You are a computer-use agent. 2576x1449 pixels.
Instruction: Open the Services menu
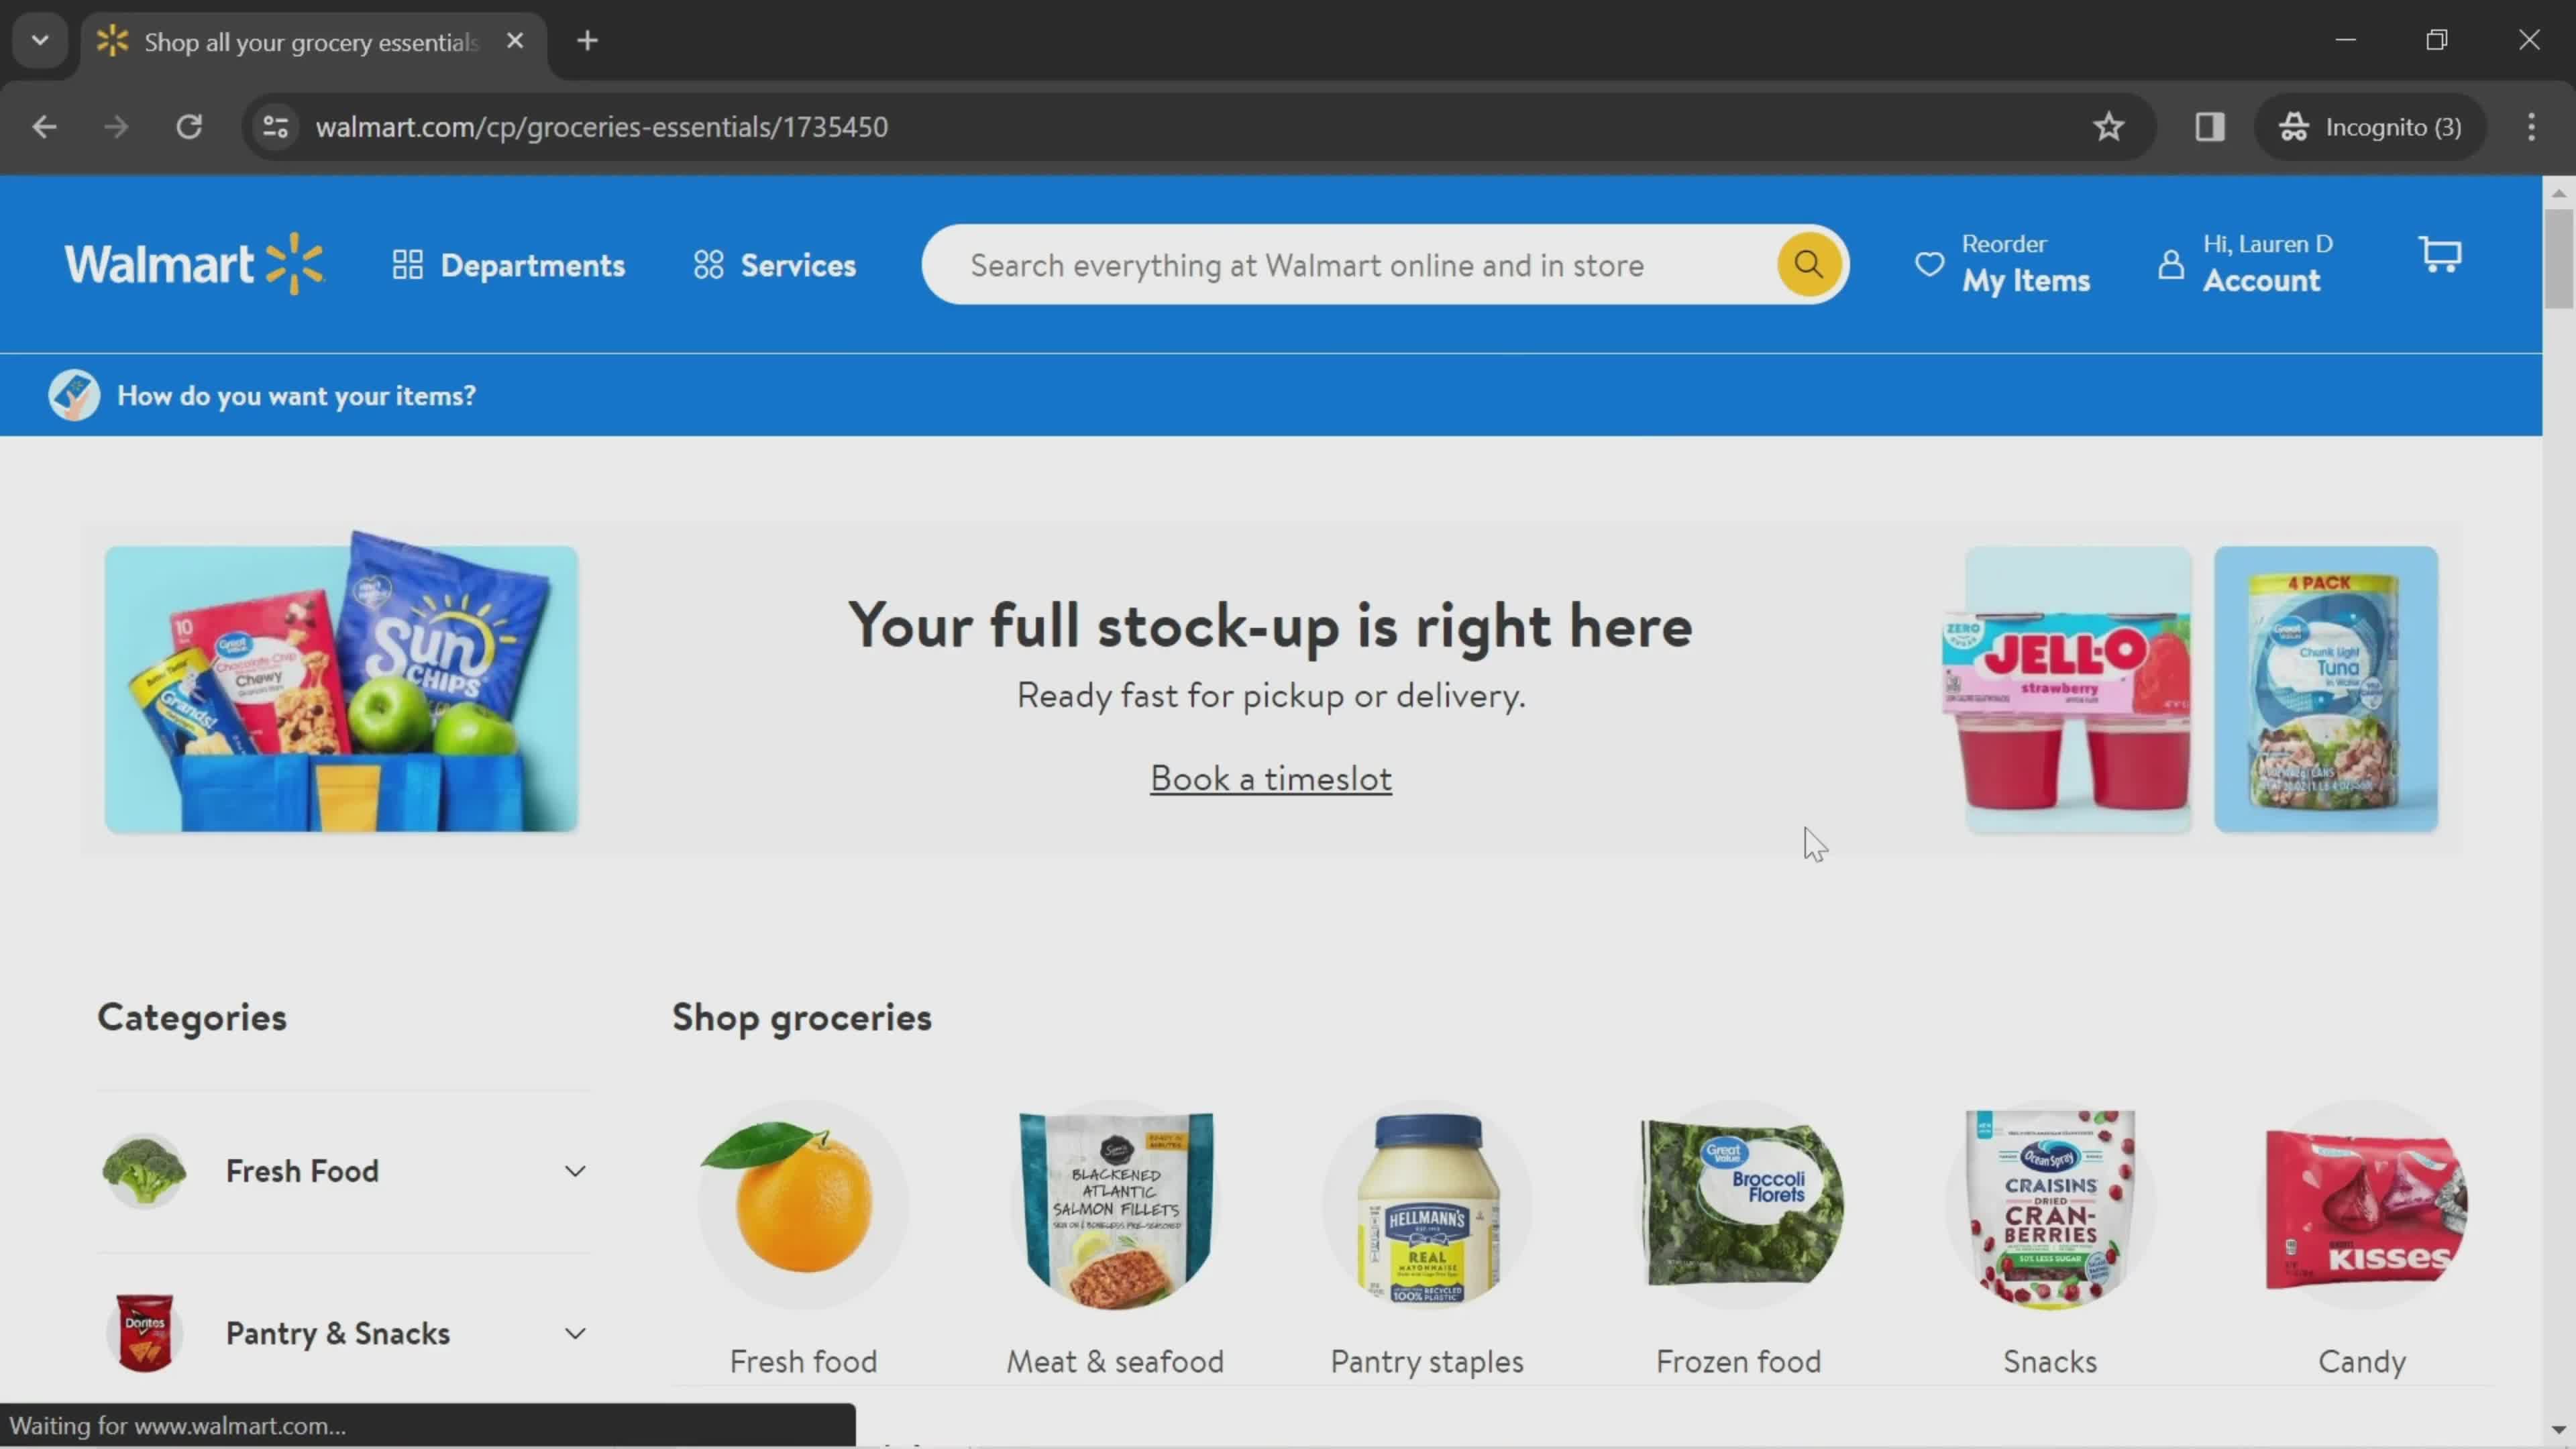[x=775, y=265]
